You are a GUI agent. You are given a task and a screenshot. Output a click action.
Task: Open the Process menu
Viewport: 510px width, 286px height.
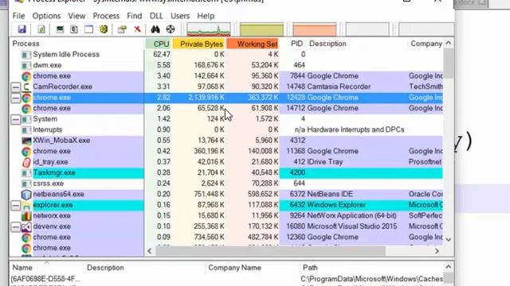point(106,16)
